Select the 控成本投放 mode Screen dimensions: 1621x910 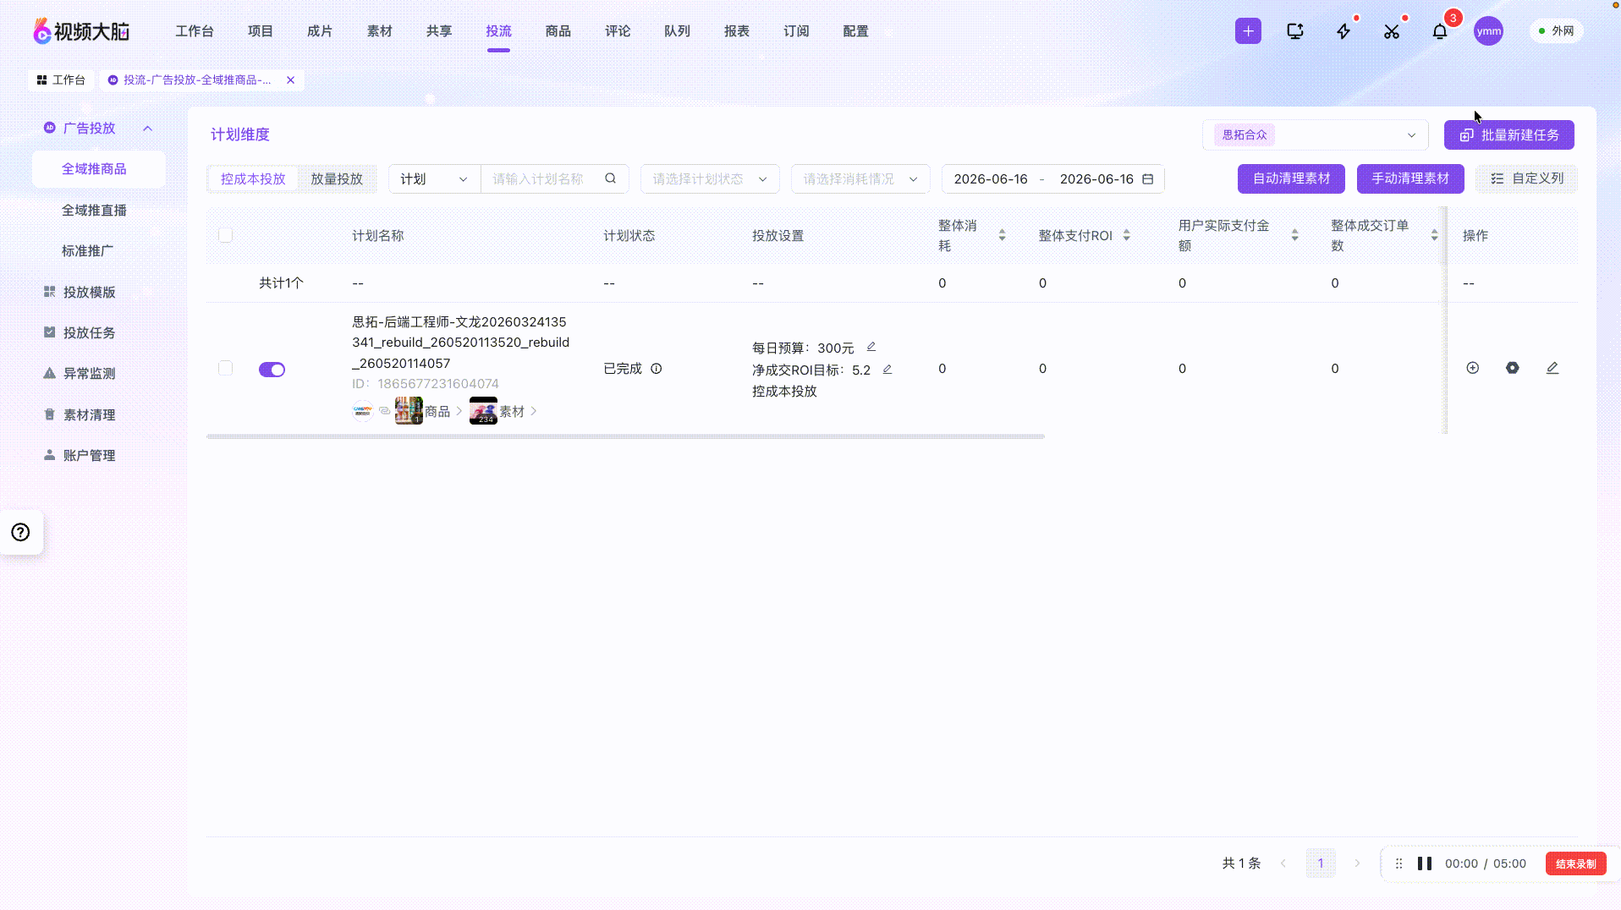(x=253, y=179)
